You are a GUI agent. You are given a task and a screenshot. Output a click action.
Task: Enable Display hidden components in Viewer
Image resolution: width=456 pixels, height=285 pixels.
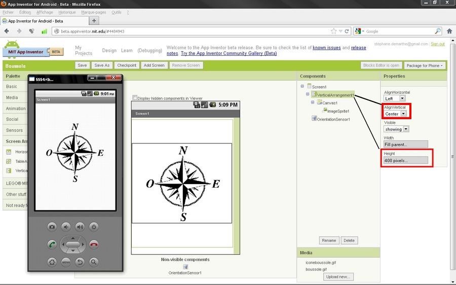pos(135,98)
